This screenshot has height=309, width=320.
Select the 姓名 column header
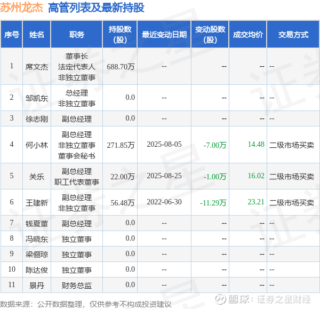coord(36,34)
